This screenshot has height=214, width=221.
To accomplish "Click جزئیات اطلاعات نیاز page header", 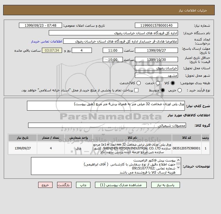I will point(193,10).
